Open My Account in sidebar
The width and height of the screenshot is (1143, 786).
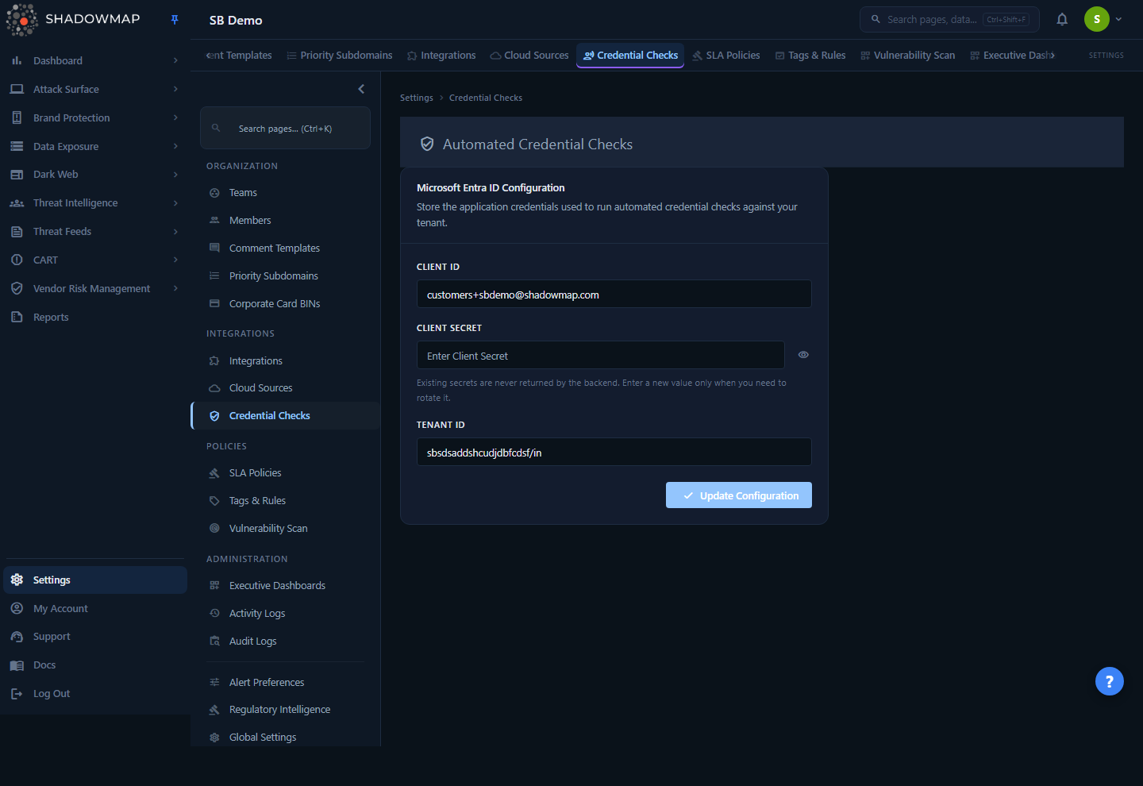(x=60, y=608)
